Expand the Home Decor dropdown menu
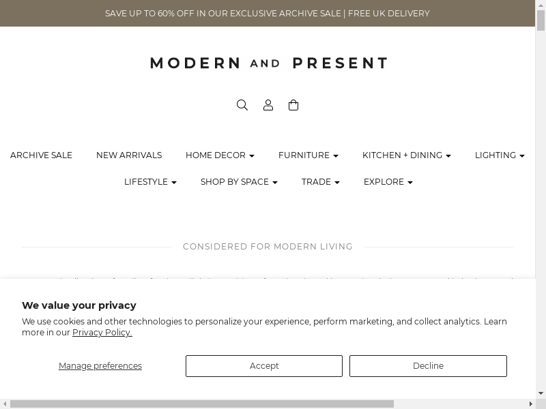 pos(220,155)
